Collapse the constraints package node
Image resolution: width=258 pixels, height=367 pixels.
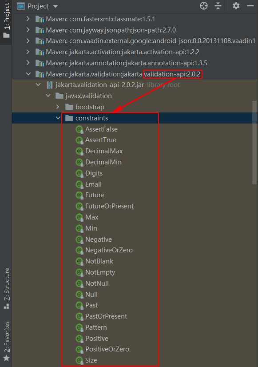pos(58,118)
